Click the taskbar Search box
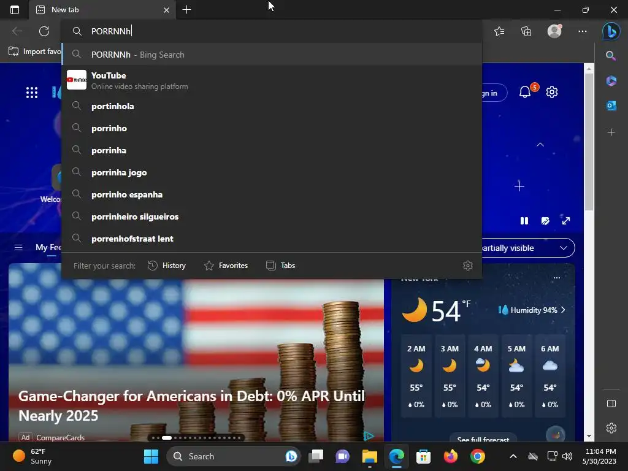Viewport: 628px width, 471px height. point(234,456)
